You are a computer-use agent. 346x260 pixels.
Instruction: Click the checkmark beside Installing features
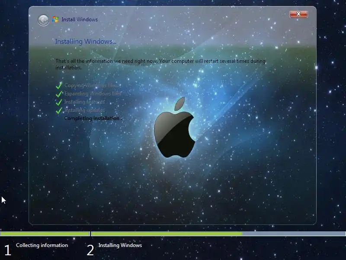coord(59,102)
